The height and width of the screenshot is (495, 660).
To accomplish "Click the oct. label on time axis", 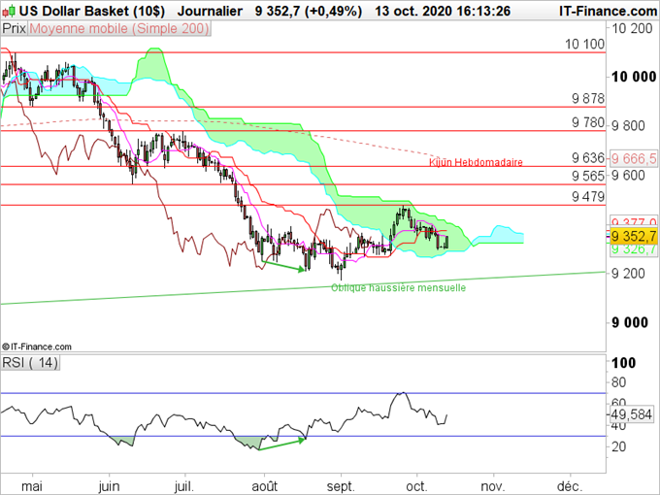I will click(x=416, y=486).
